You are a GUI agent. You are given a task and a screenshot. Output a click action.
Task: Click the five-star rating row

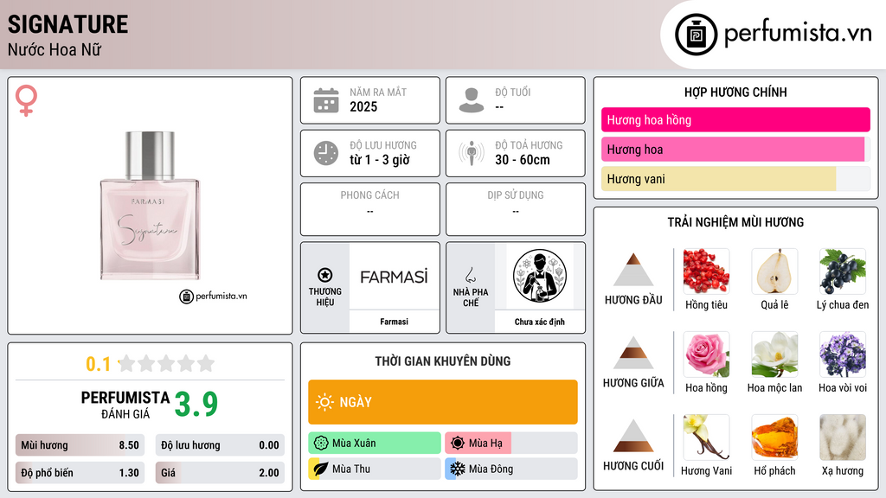pyautogui.click(x=166, y=363)
